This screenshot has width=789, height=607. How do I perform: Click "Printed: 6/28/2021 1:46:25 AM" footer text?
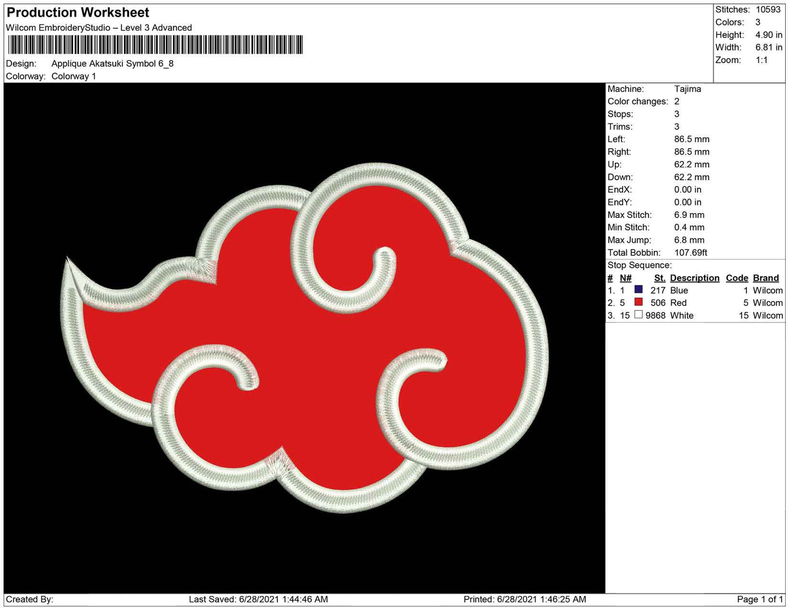point(525,599)
